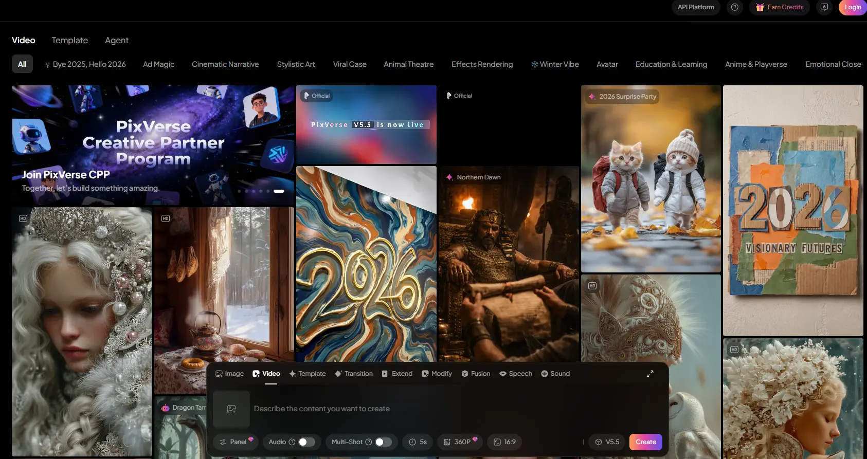The image size is (867, 459).
Task: Switch to the Transition mode
Action: pyautogui.click(x=353, y=374)
